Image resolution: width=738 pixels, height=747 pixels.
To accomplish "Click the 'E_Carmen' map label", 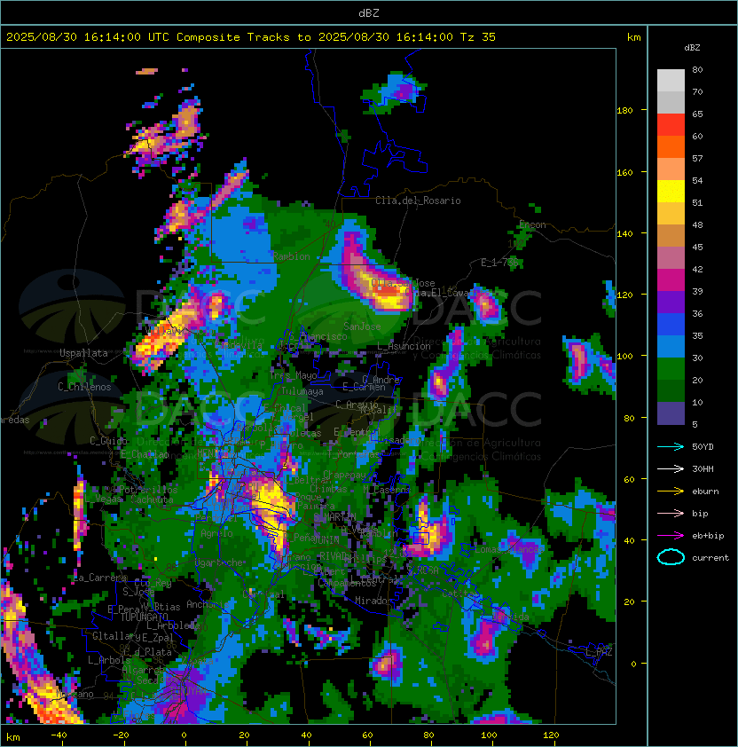I will pos(364,387).
